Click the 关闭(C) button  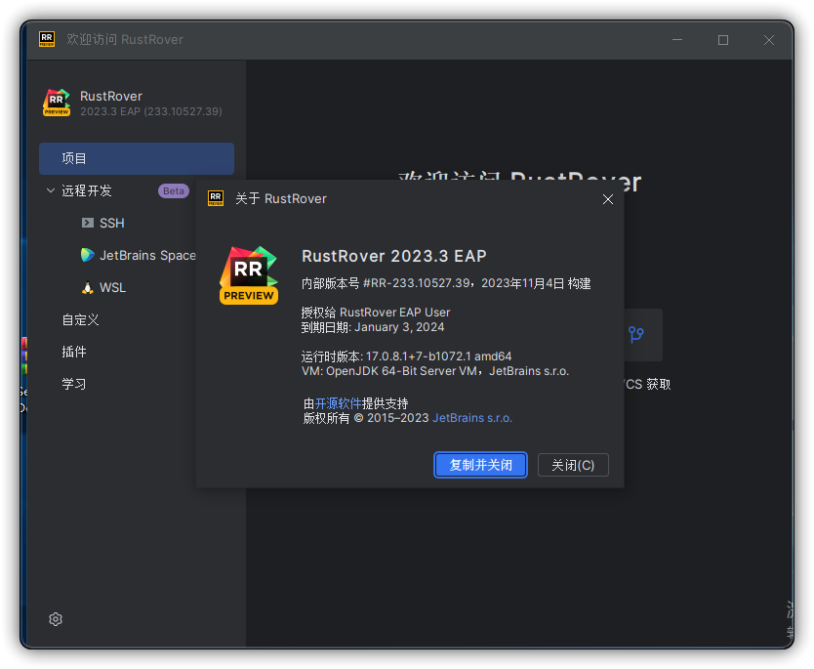[x=573, y=465]
